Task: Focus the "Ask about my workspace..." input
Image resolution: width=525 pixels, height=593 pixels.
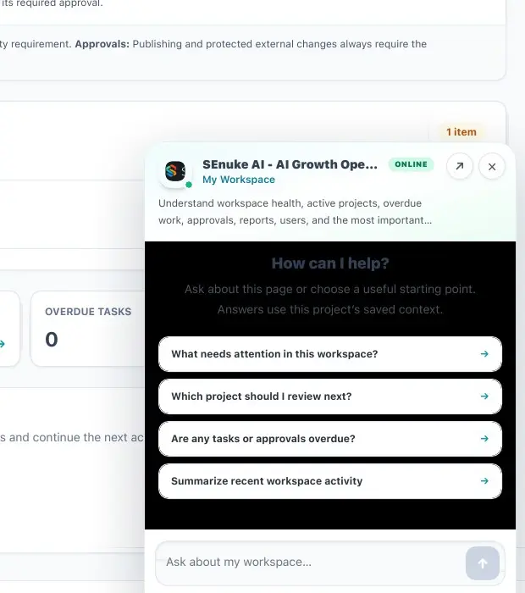Action: (x=311, y=563)
